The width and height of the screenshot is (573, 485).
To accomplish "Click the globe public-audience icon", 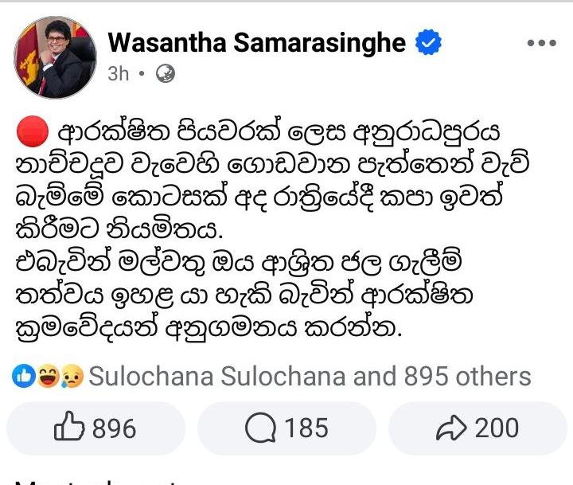I will (x=166, y=74).
